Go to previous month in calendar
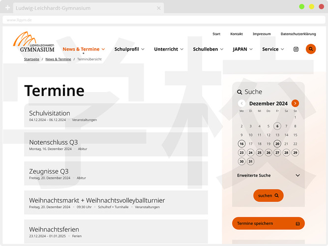This screenshot has height=246, width=328. pos(241,103)
